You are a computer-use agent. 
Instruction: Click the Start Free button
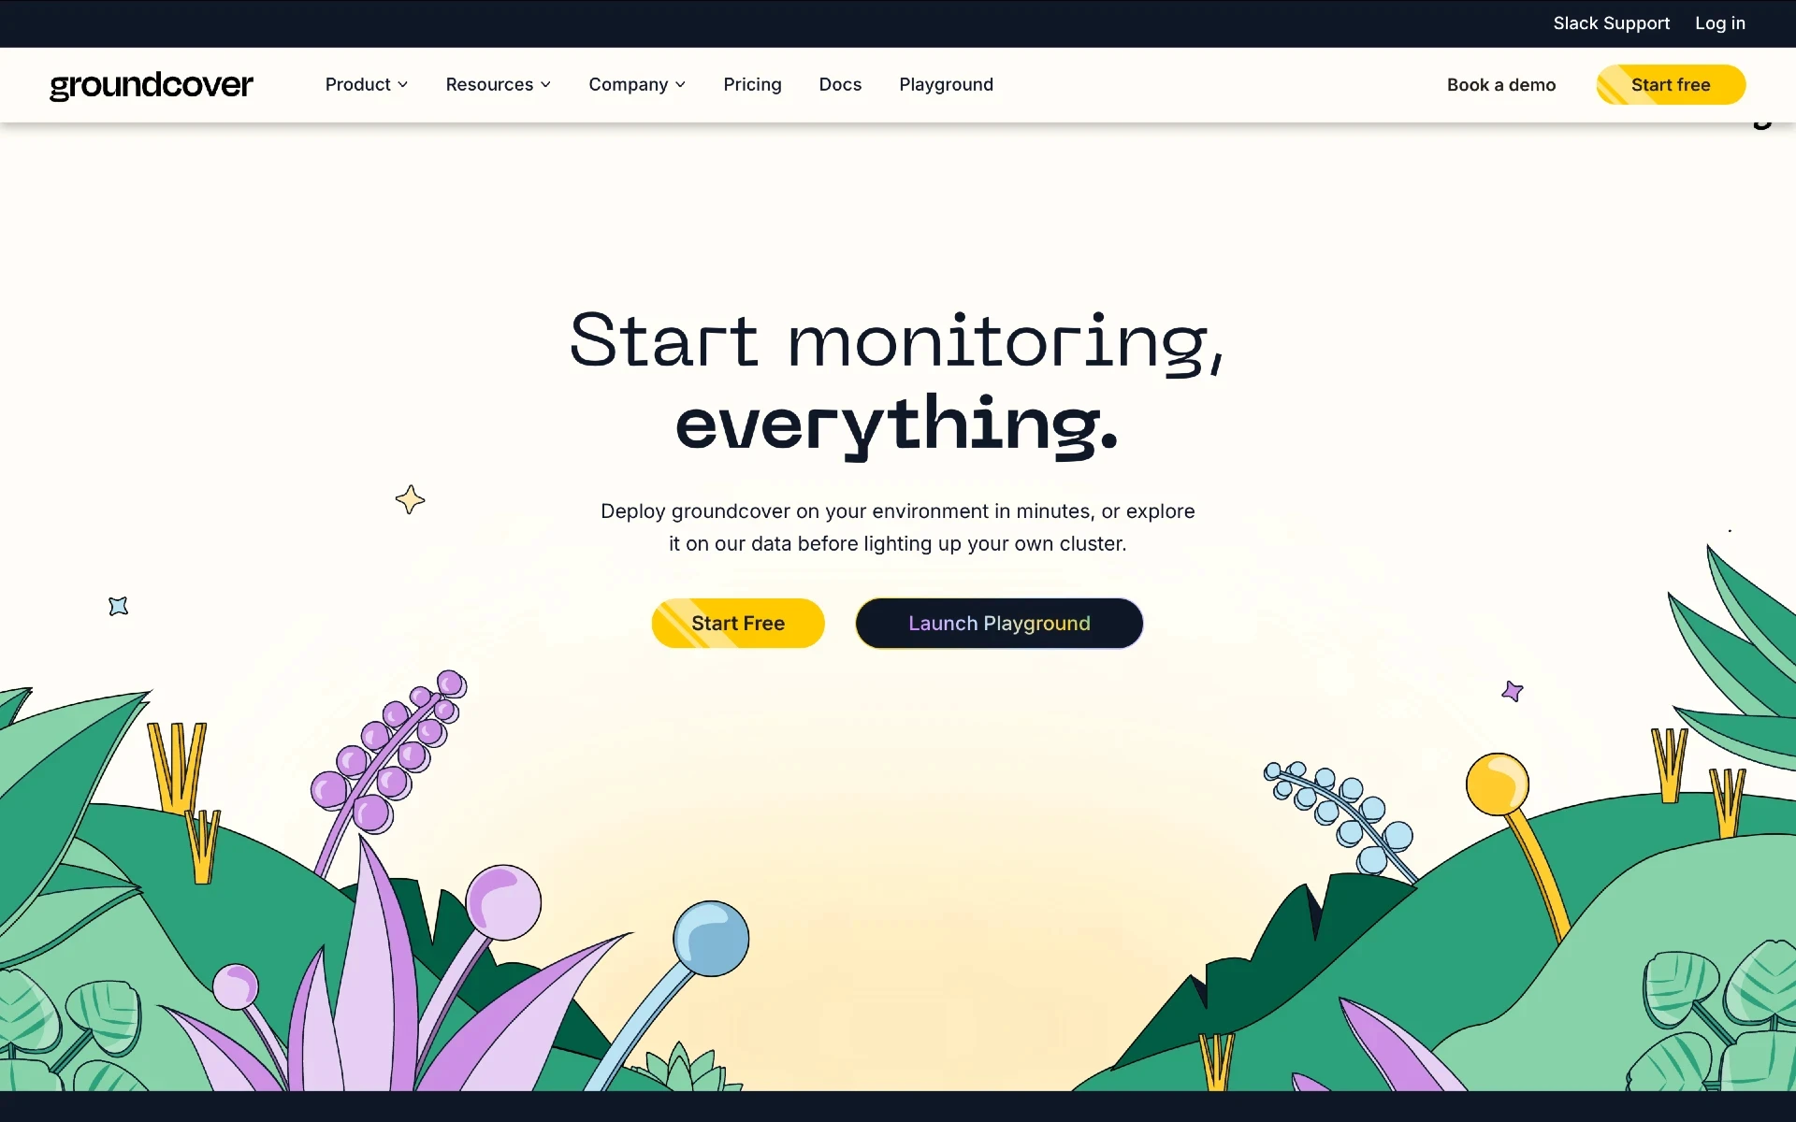coord(738,623)
